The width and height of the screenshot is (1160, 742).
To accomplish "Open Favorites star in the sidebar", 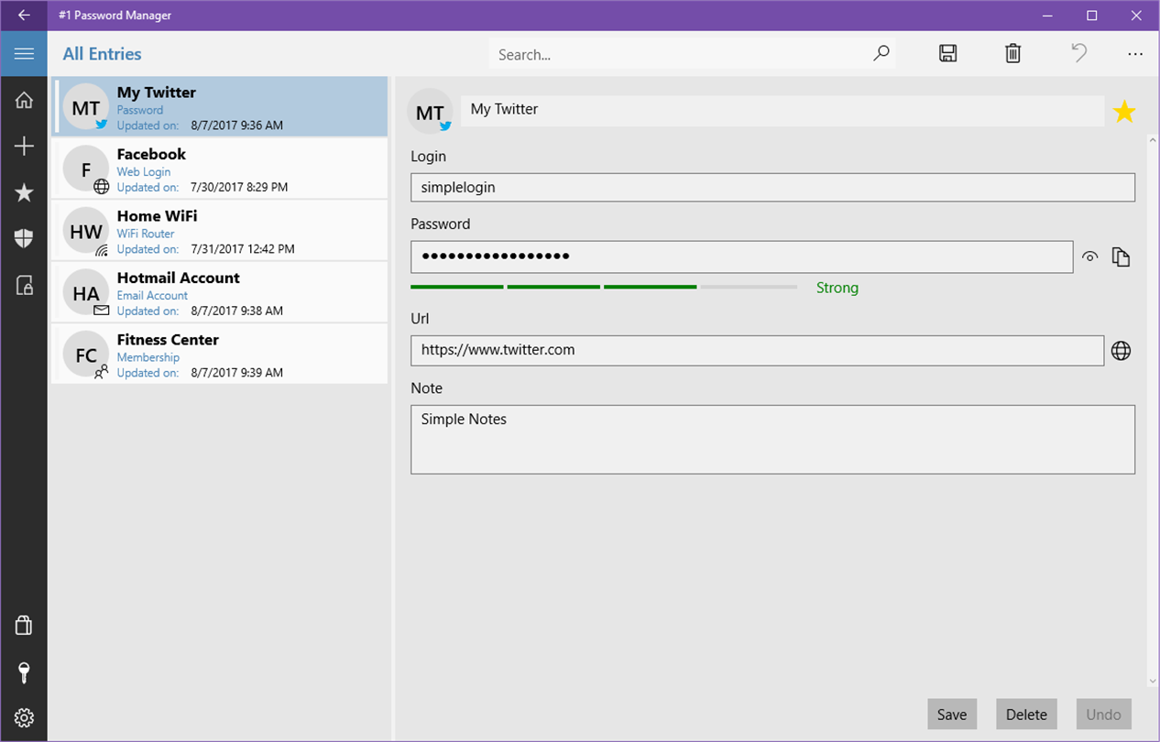I will pos(24,192).
